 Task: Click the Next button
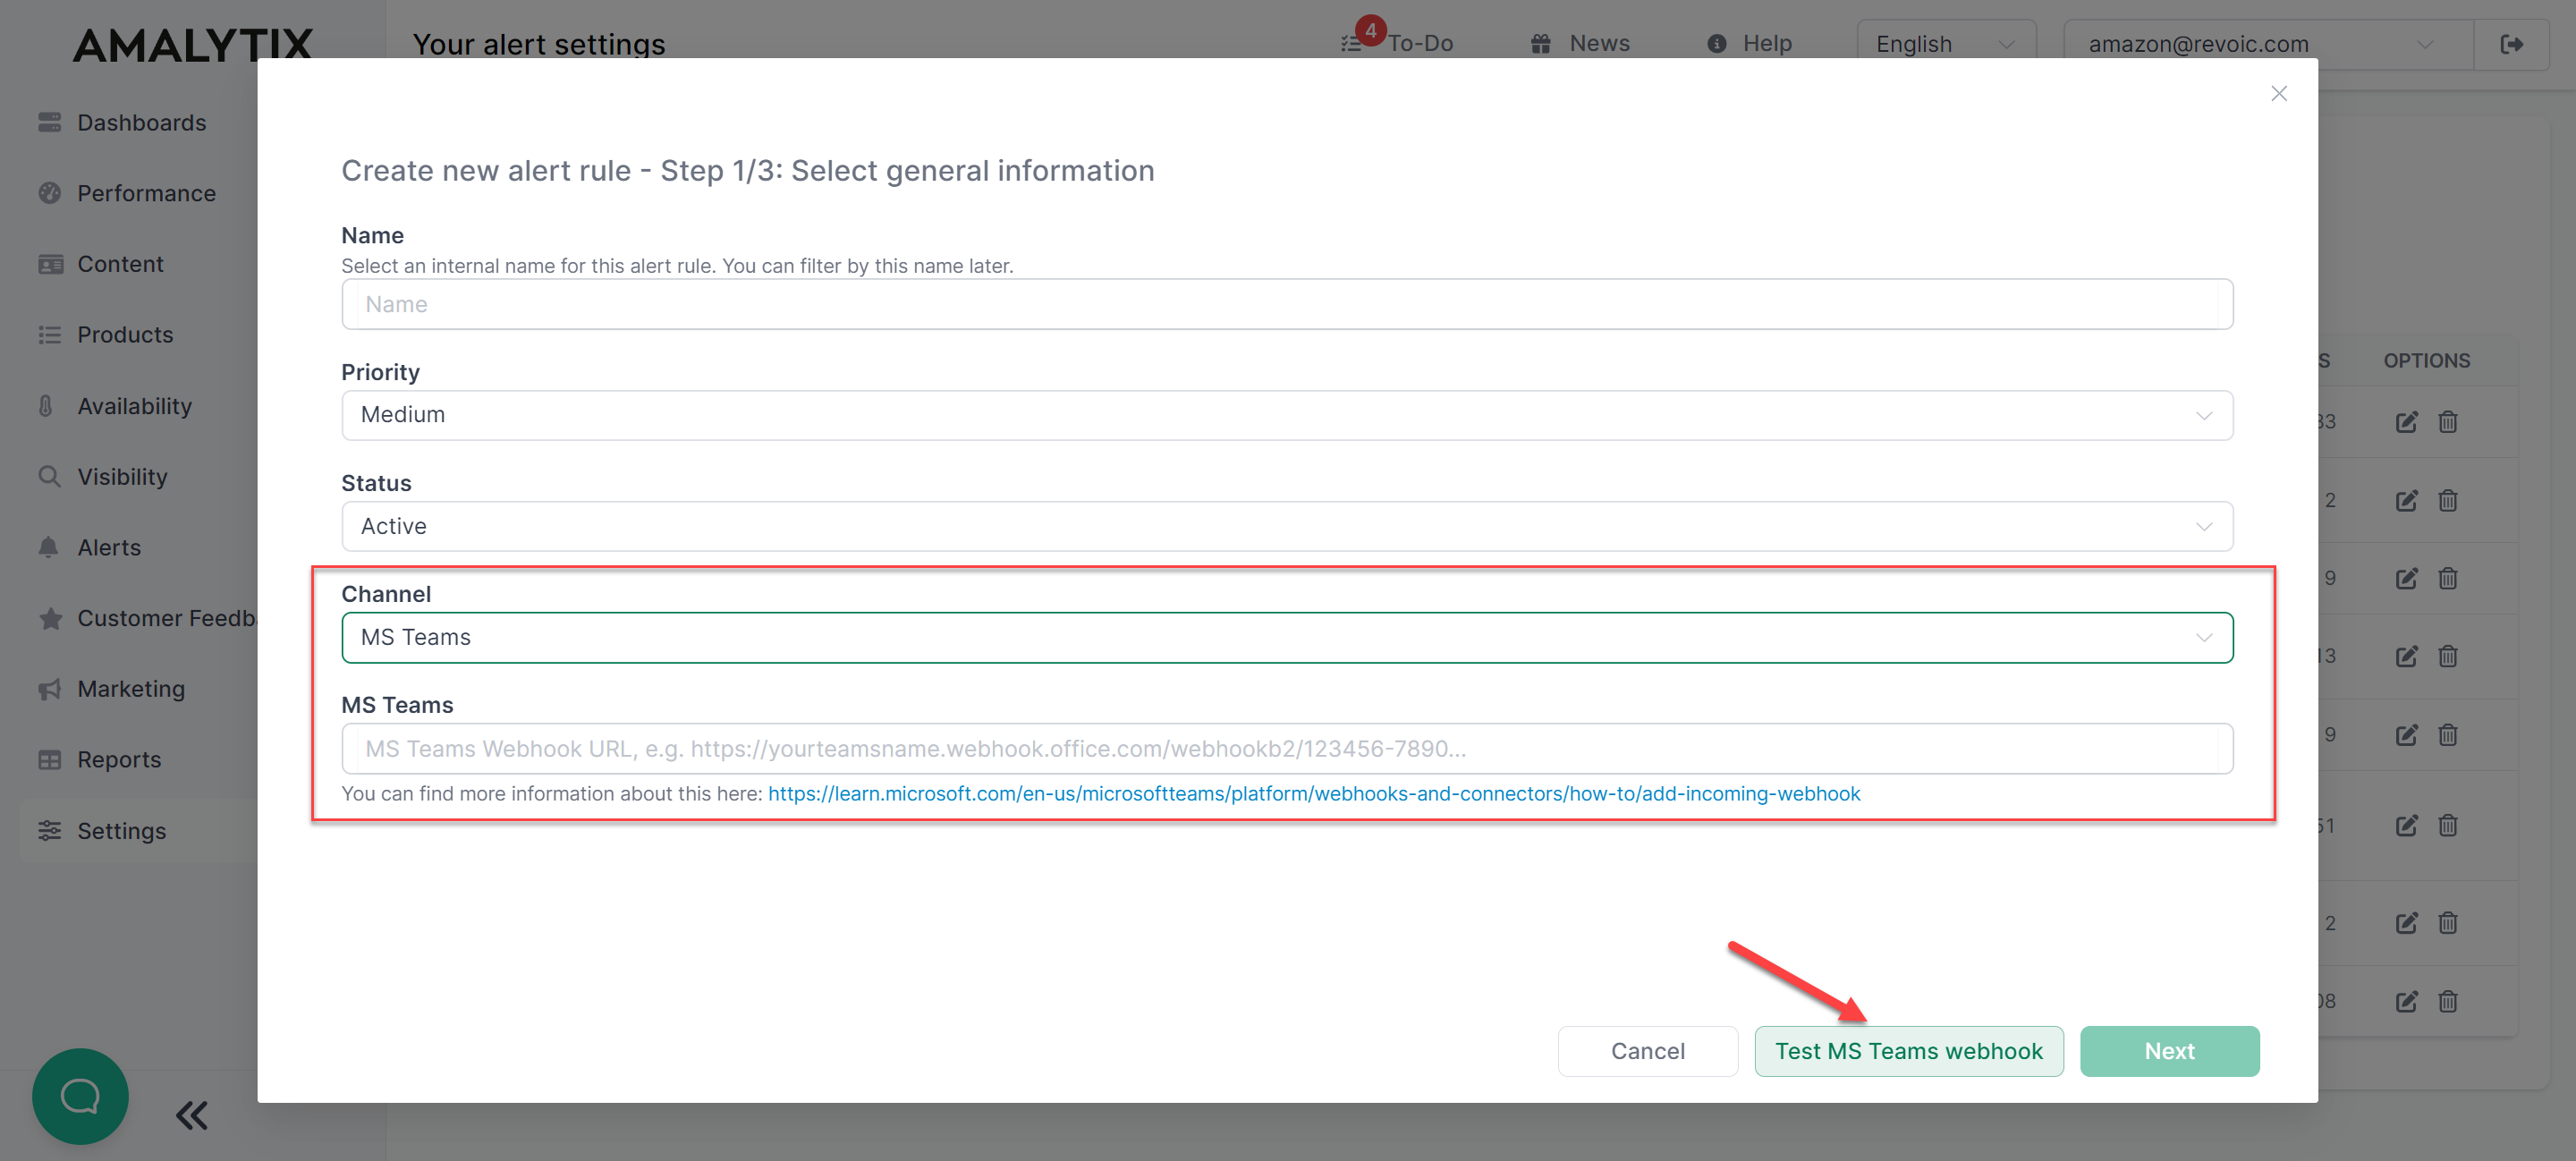pos(2168,1051)
